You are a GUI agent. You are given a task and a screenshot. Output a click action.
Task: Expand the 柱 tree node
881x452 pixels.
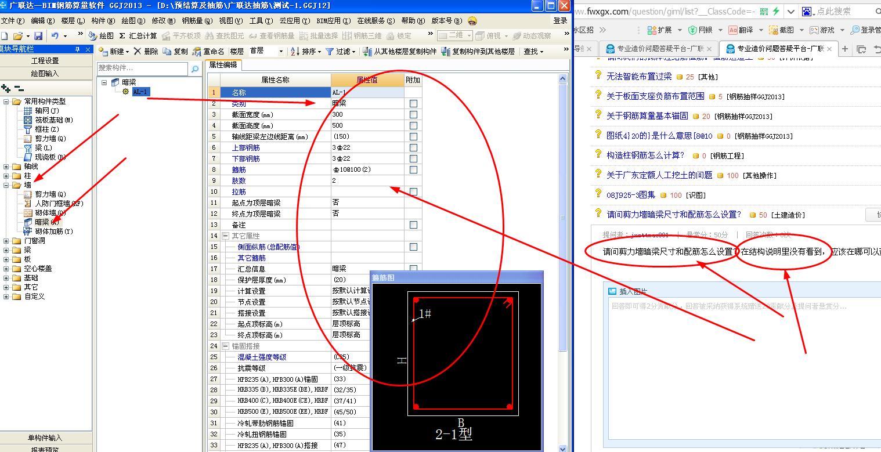pos(6,176)
